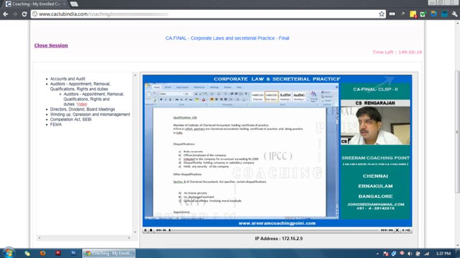Stop the lecture video playback

tap(151, 230)
